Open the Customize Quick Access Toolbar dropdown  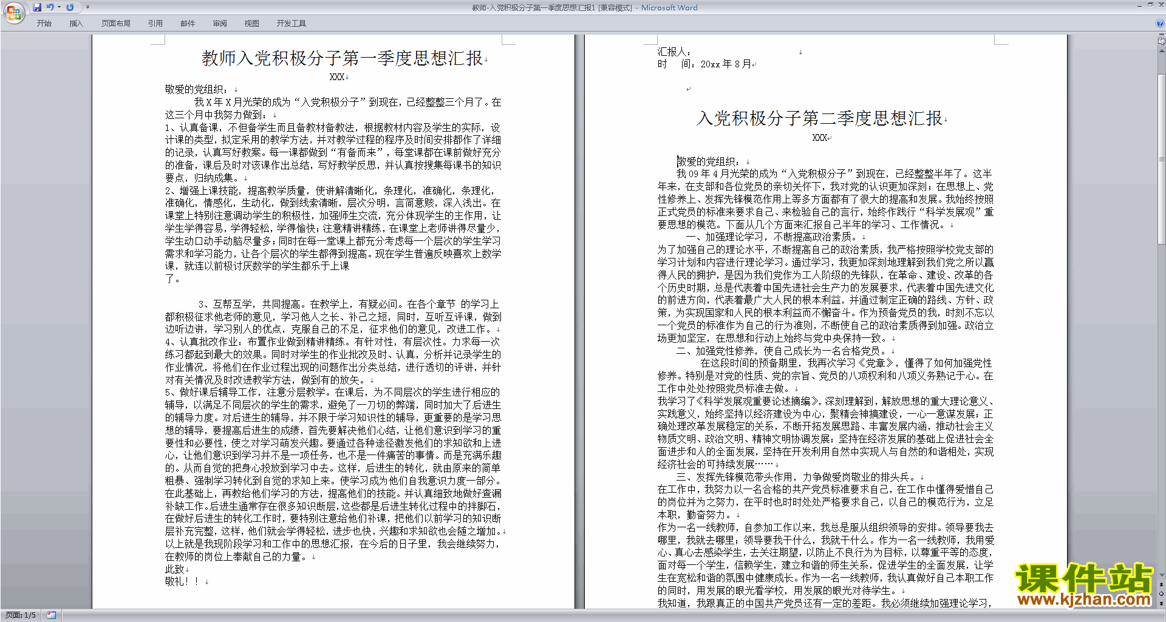click(87, 7)
